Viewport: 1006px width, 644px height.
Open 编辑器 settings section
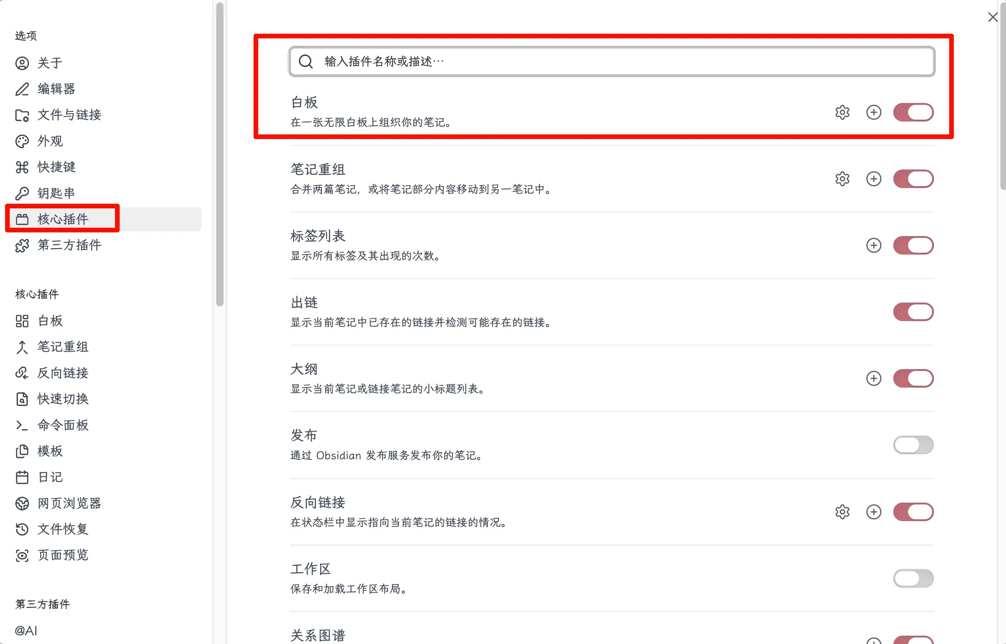56,89
